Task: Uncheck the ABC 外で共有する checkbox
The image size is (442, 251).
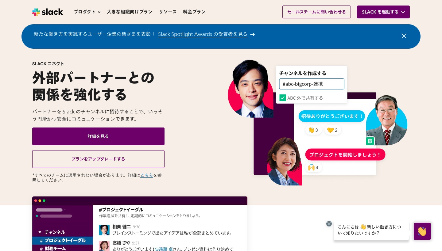Action: pos(283,98)
